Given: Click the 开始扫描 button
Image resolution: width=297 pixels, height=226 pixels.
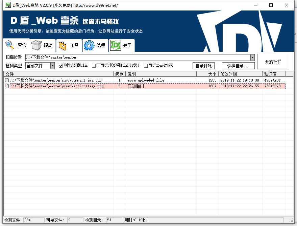Looking at the screenshot, I should [x=273, y=62].
